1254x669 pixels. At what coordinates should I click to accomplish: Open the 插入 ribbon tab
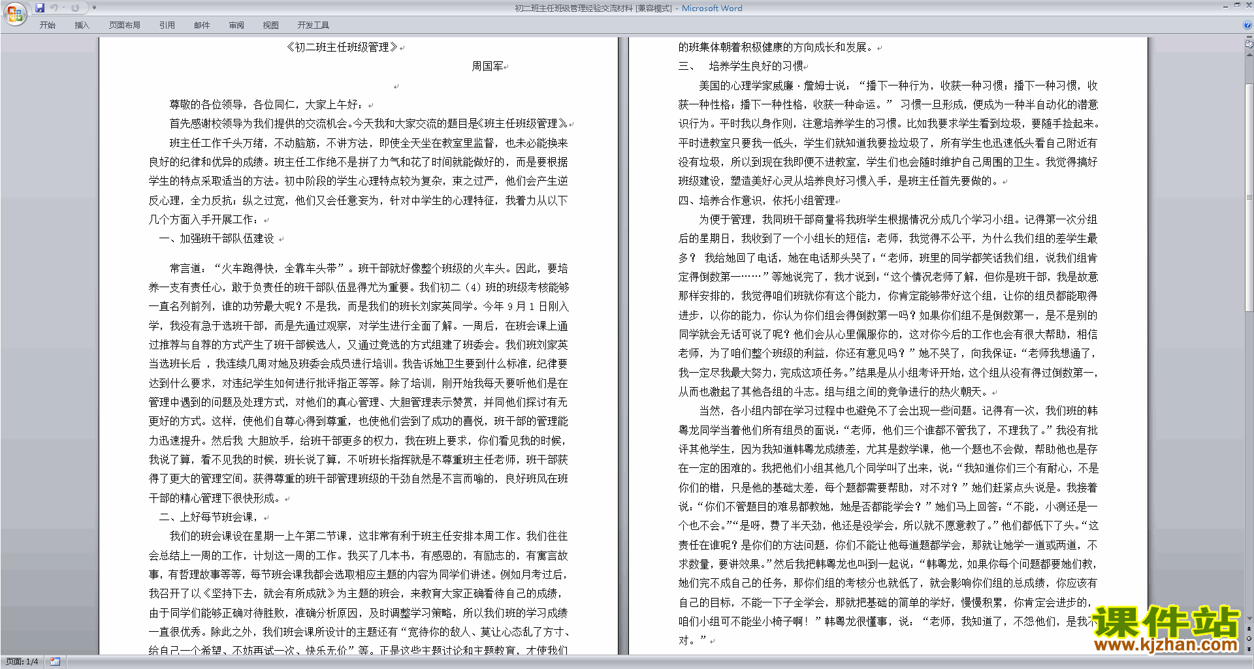coord(82,25)
